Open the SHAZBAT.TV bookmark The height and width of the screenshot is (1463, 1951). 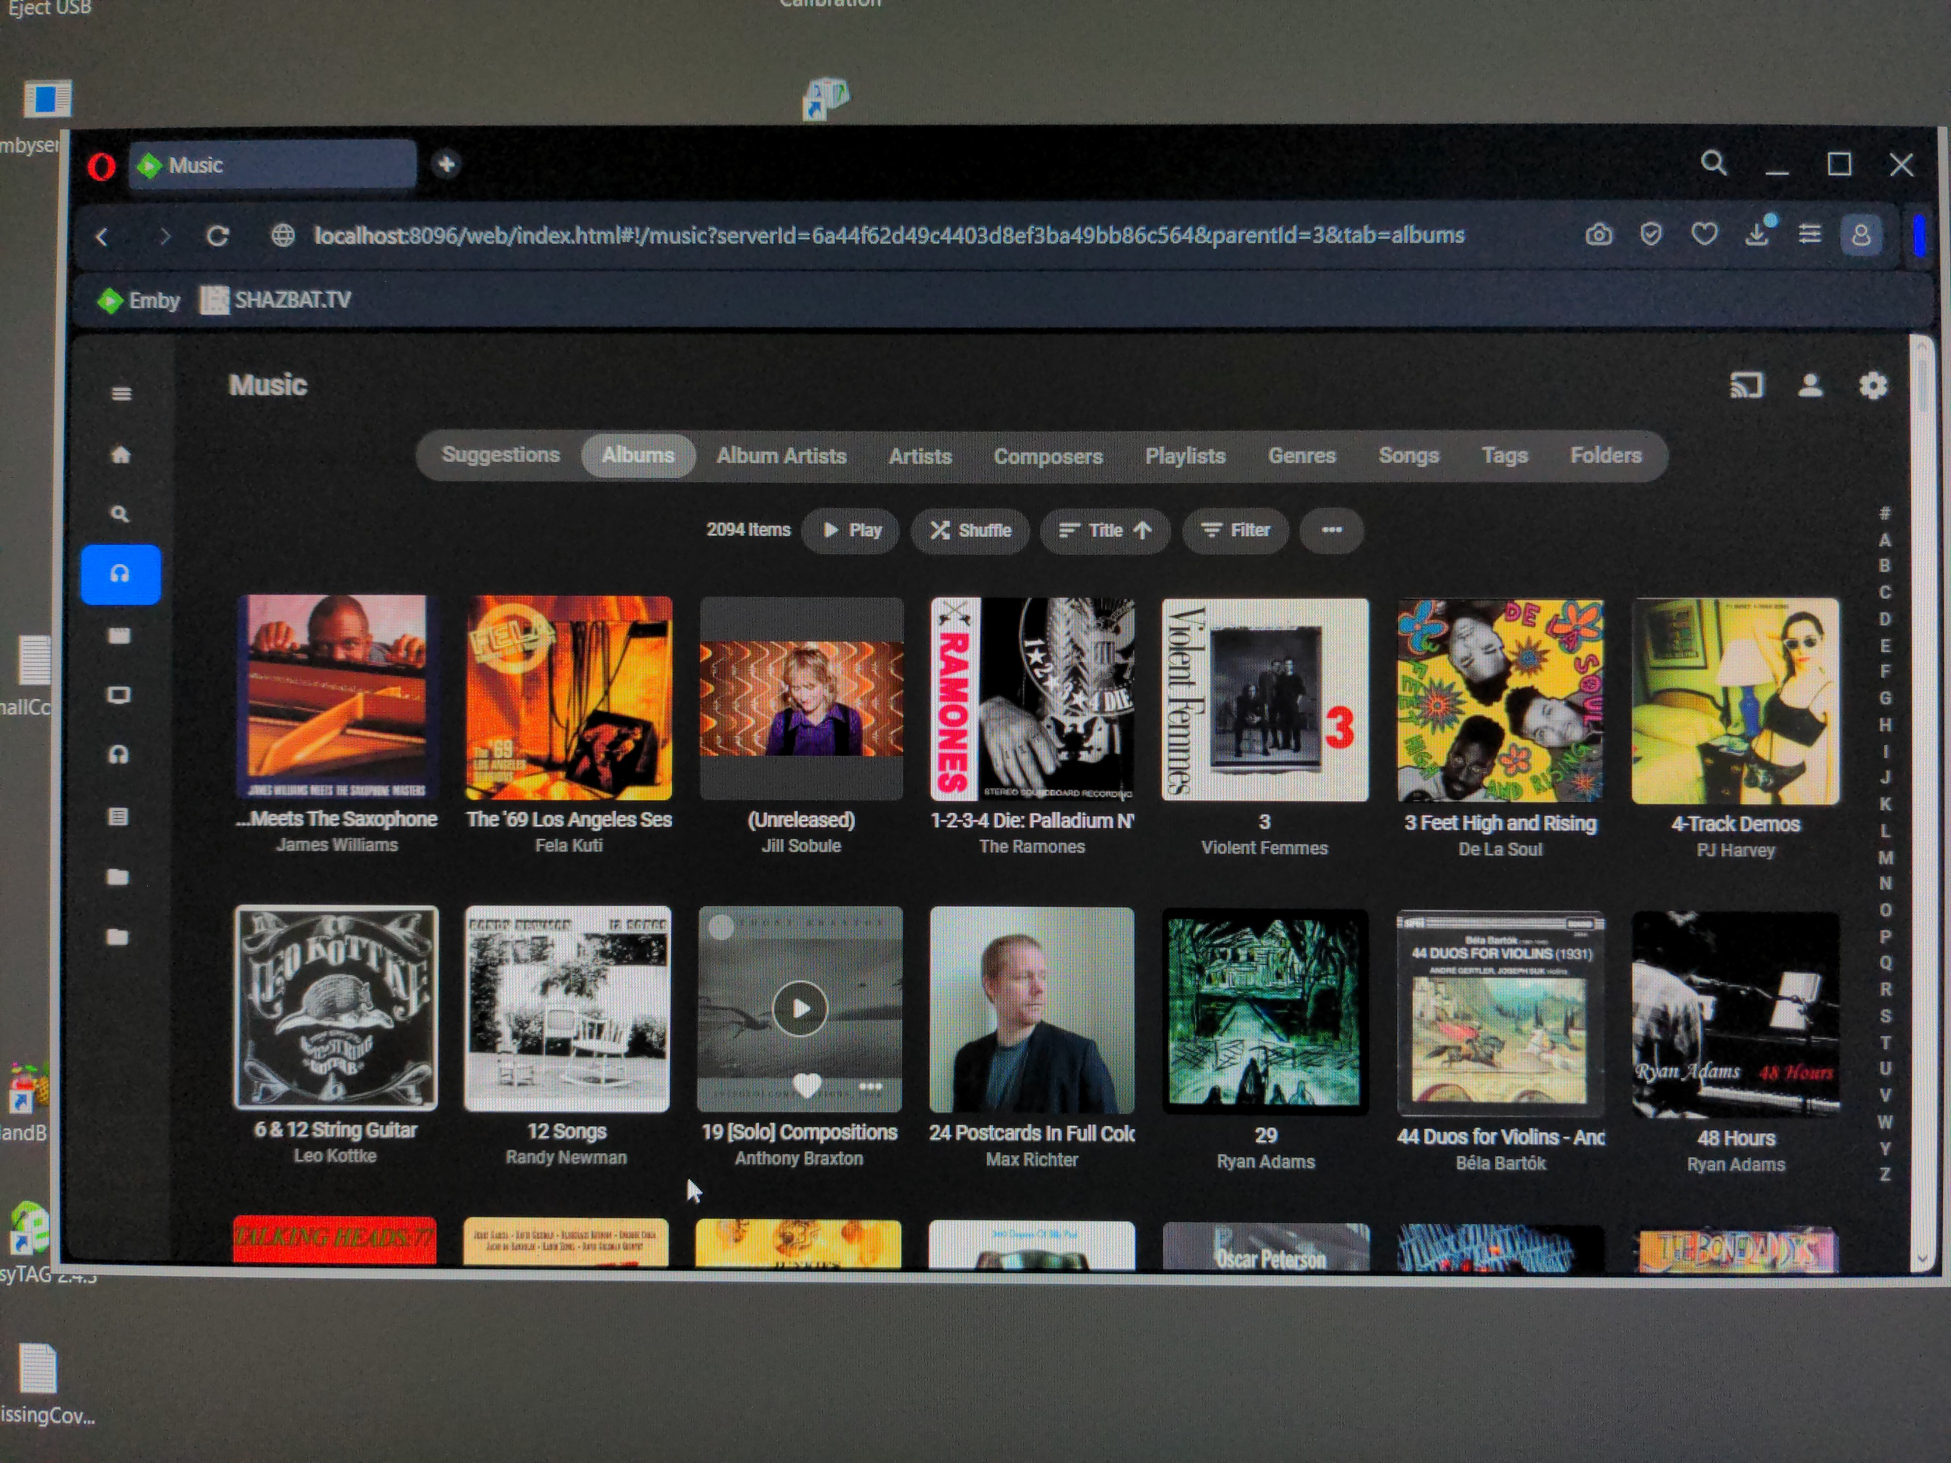coord(275,301)
